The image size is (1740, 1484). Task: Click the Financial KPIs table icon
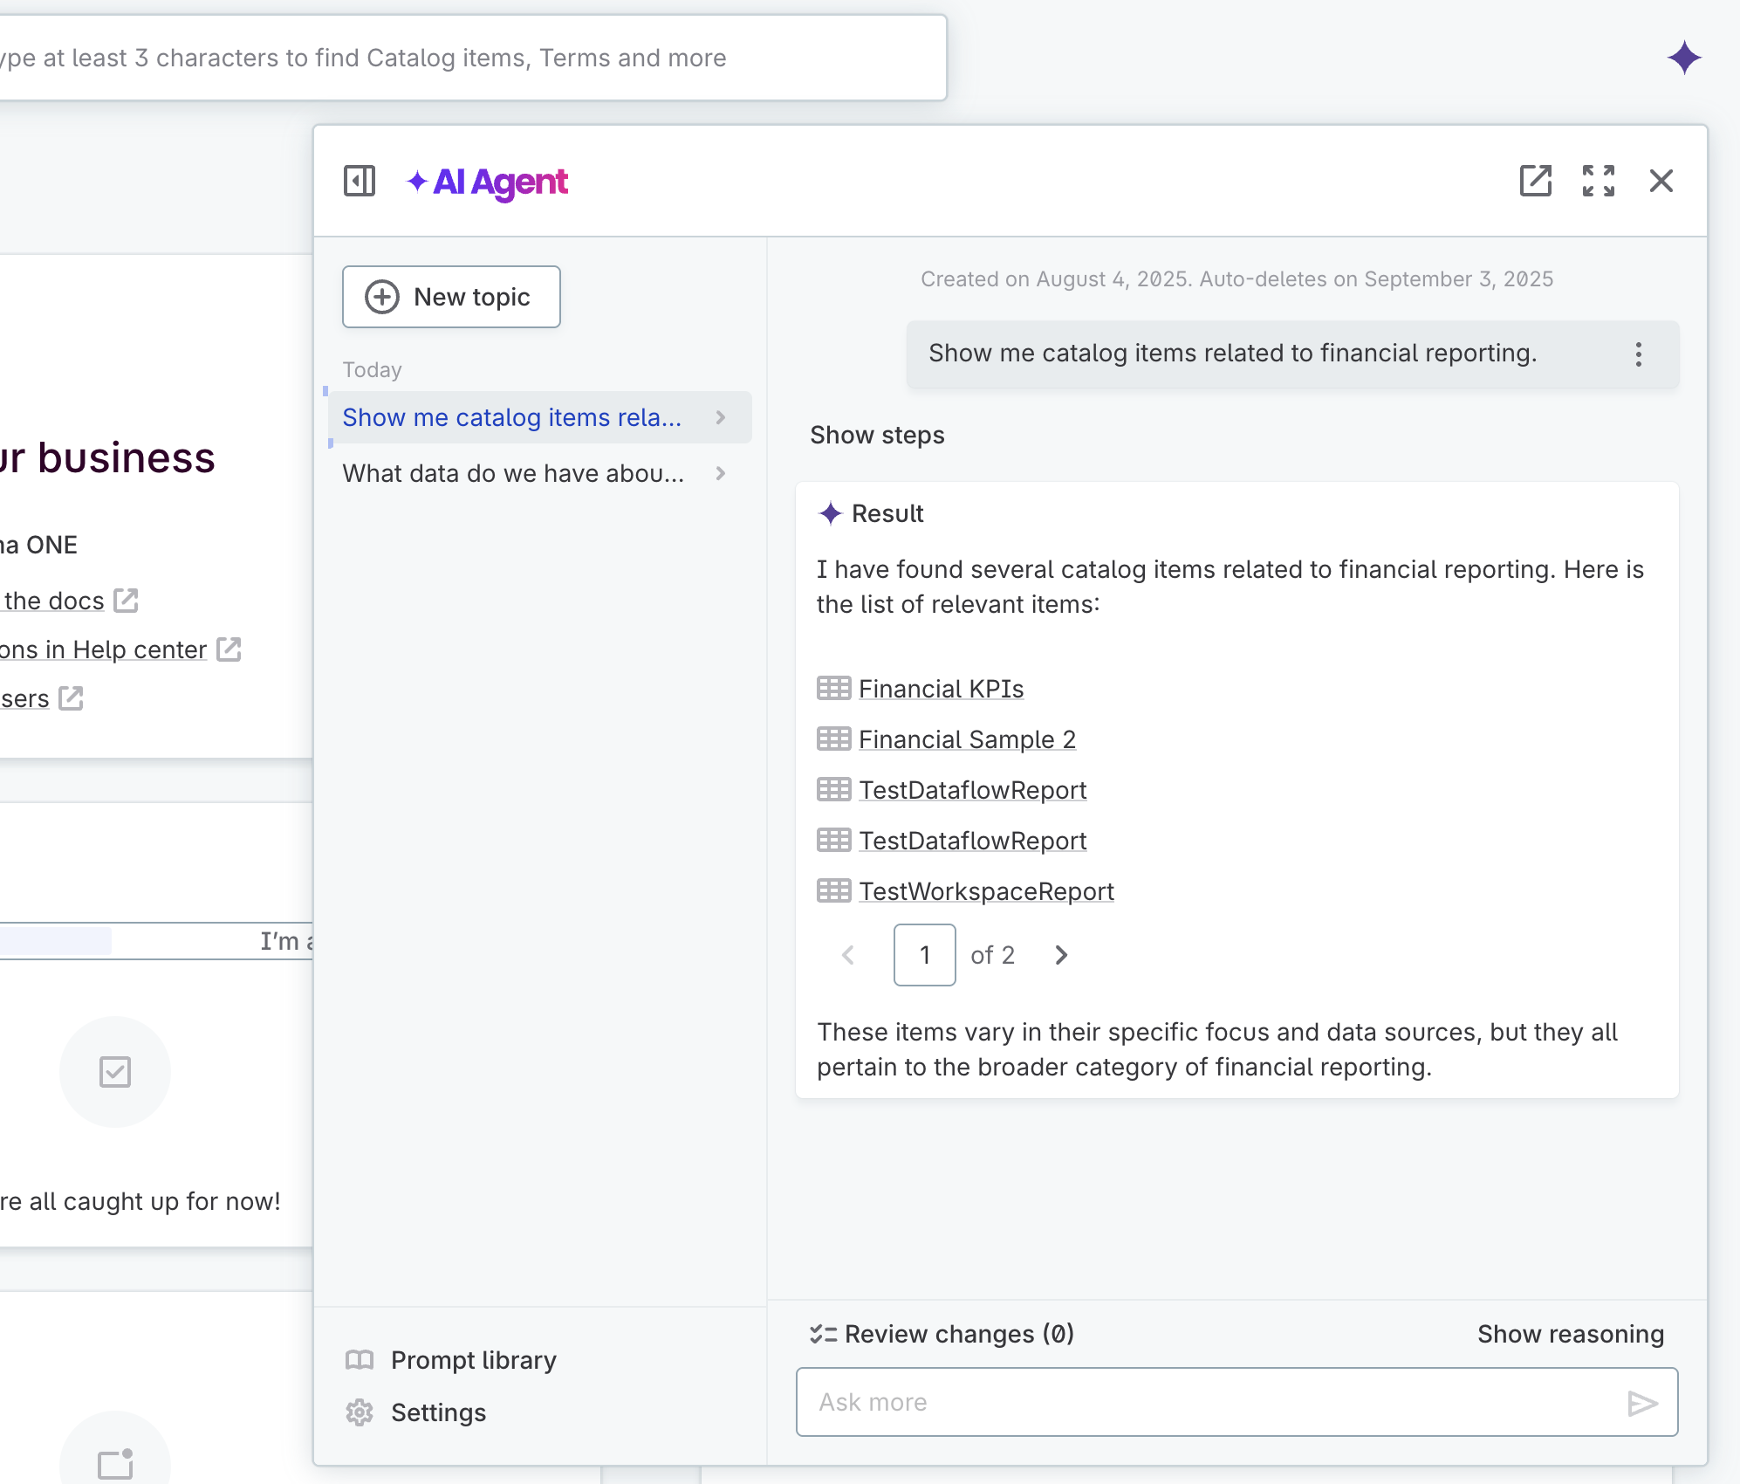click(x=833, y=689)
